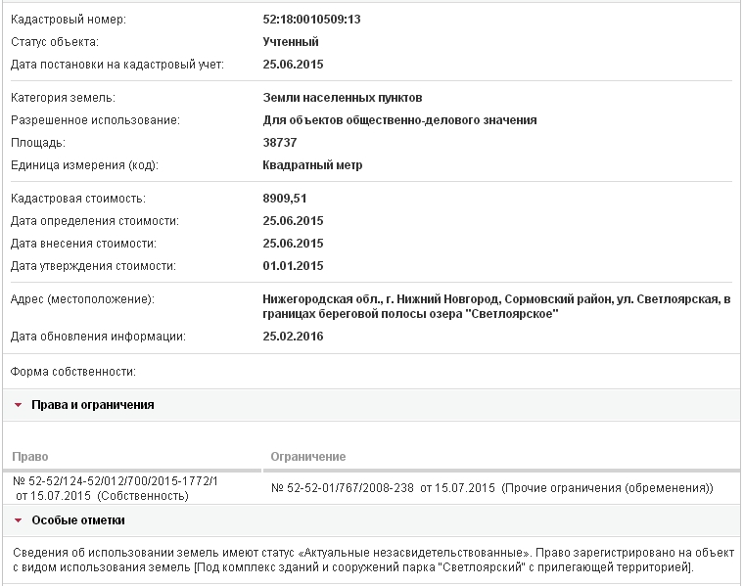Click the Право column header

29,457
